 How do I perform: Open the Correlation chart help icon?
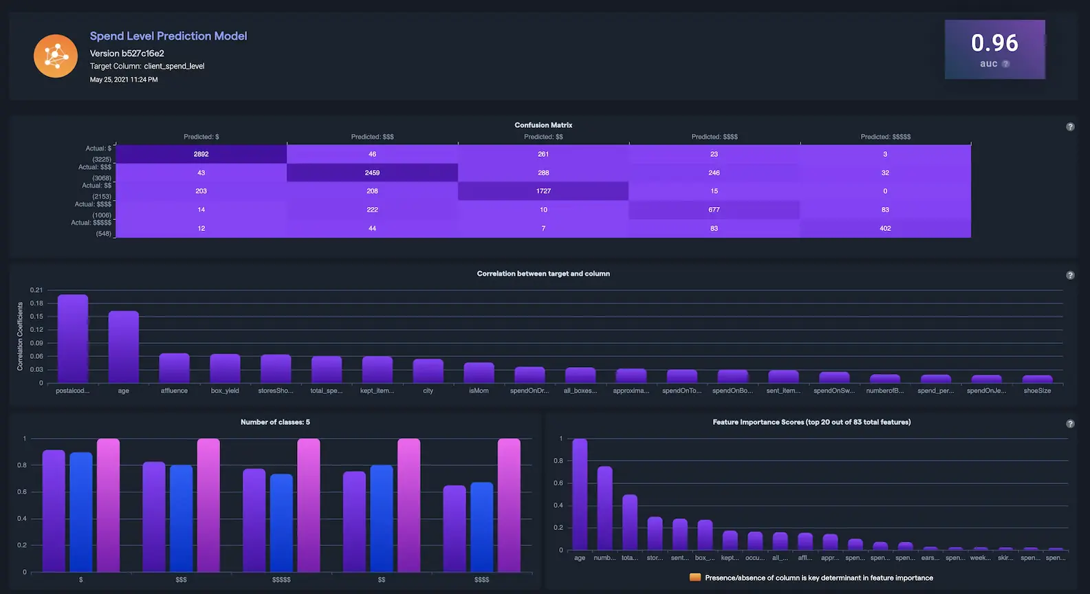coord(1070,275)
